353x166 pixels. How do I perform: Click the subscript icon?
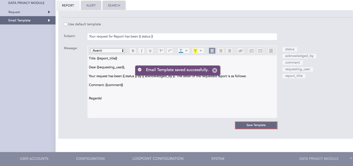(x=170, y=51)
